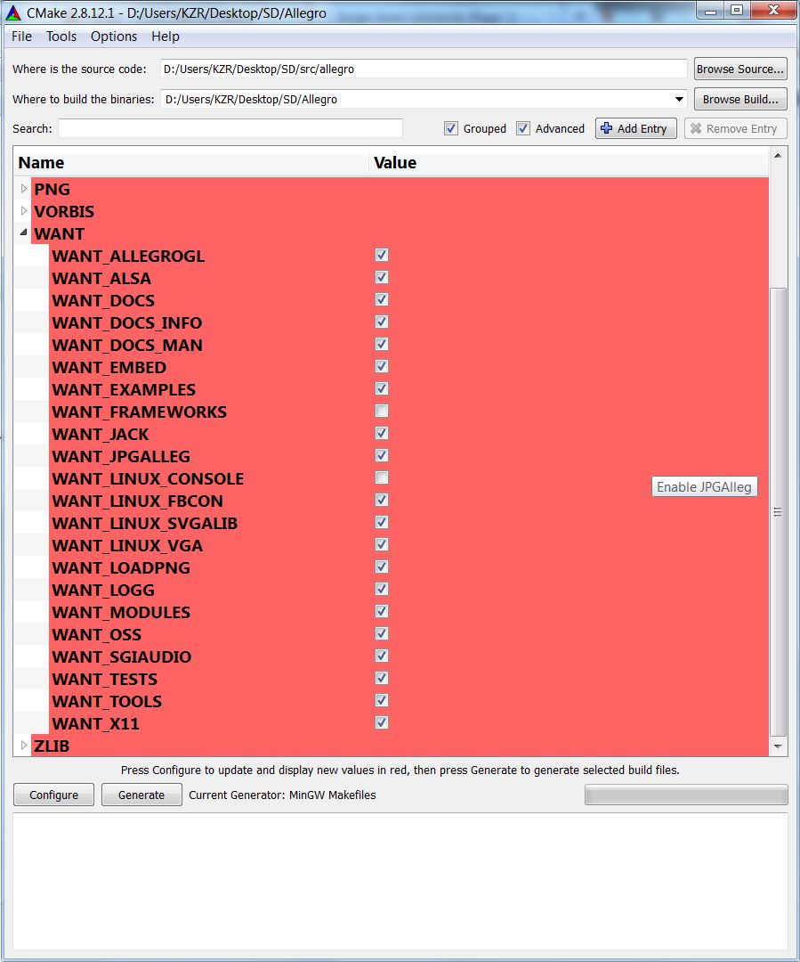Viewport: 800px width, 962px height.
Task: Uncheck WANT_DOCS_MAN checkbox
Action: coord(381,344)
